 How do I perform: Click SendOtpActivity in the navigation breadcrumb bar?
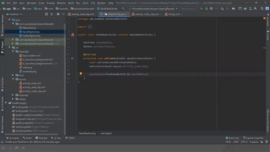coord(107,8)
